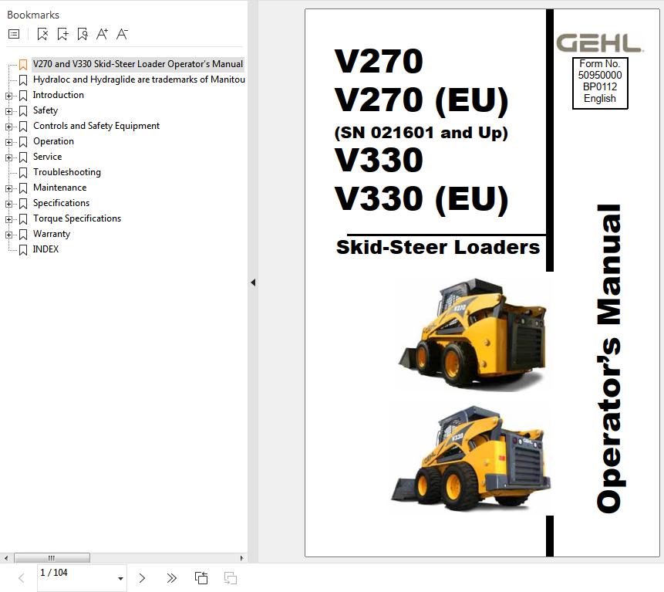Open the page number dropdown

[120, 578]
